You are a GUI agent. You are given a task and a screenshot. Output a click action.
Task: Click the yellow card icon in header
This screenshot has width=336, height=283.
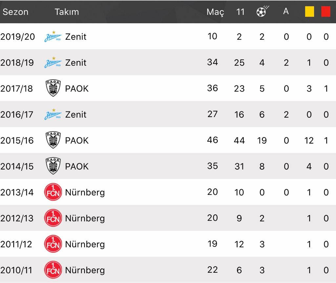point(309,12)
